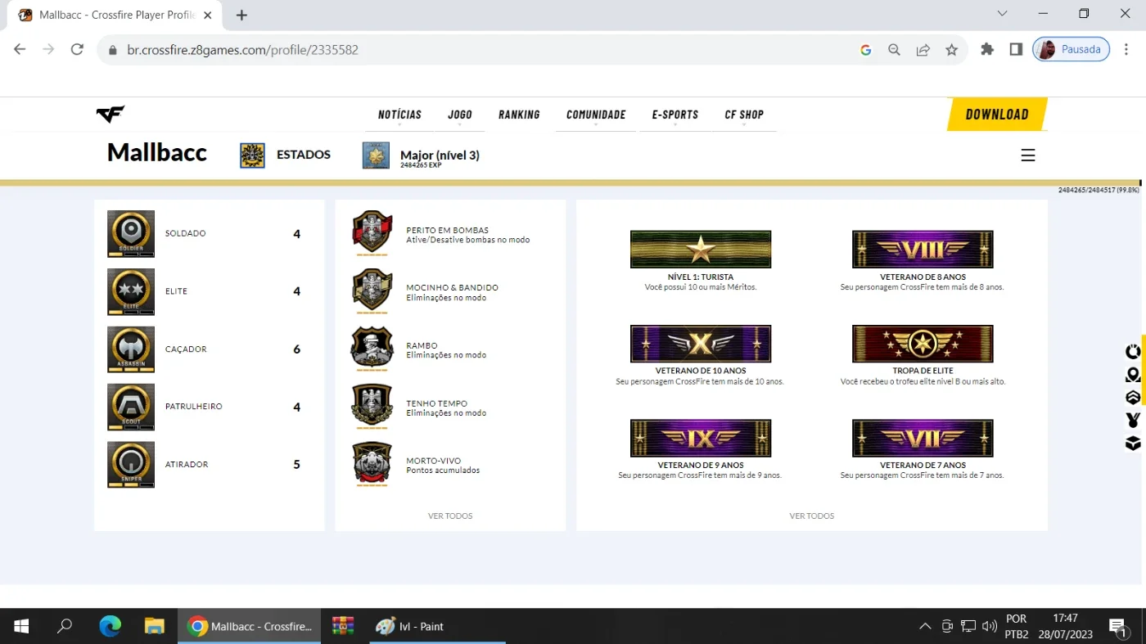Click the Morto-Vivo medal icon
The height and width of the screenshot is (644, 1146).
[x=372, y=464]
